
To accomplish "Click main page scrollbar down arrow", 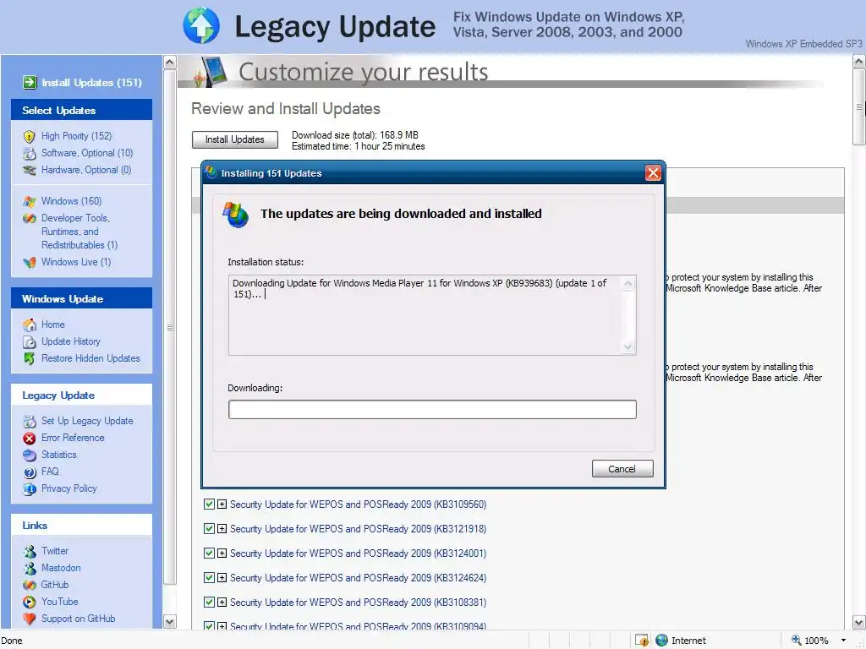I will [859, 622].
